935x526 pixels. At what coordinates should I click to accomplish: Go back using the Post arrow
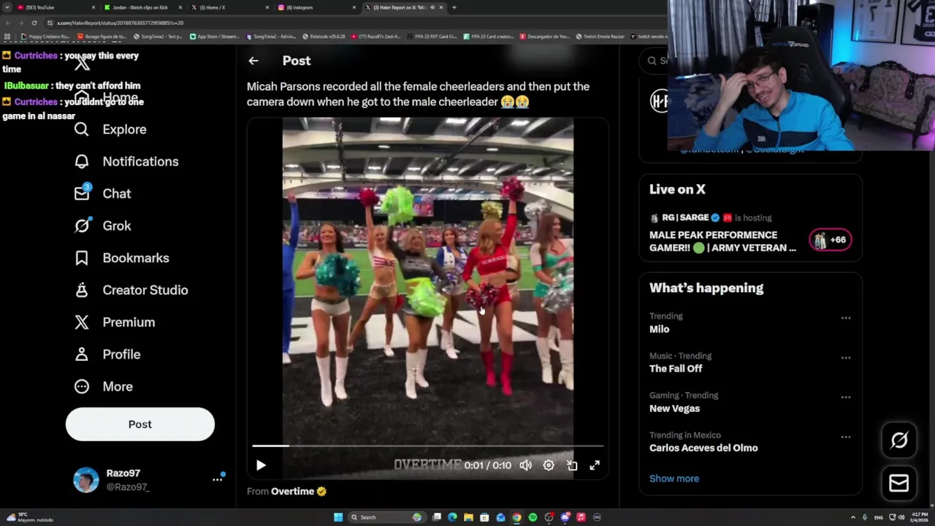(253, 61)
